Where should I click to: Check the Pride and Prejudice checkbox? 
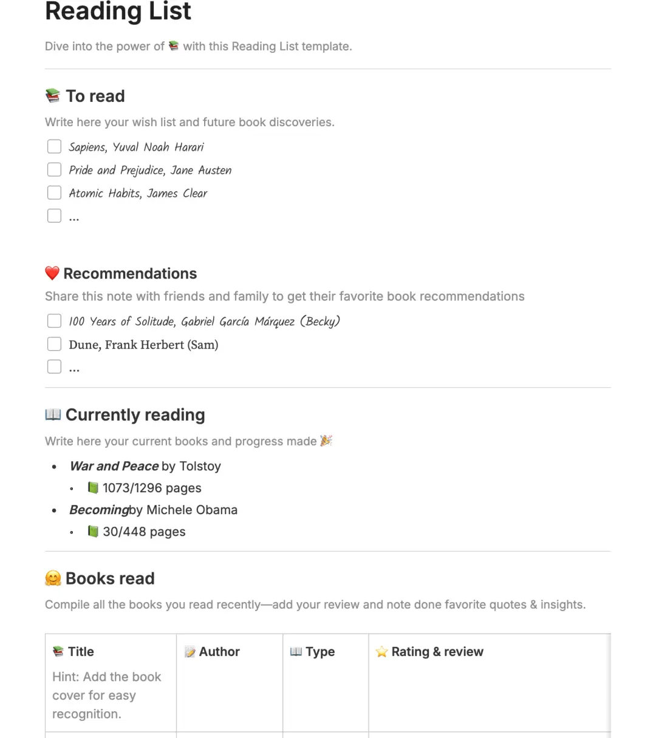click(54, 169)
